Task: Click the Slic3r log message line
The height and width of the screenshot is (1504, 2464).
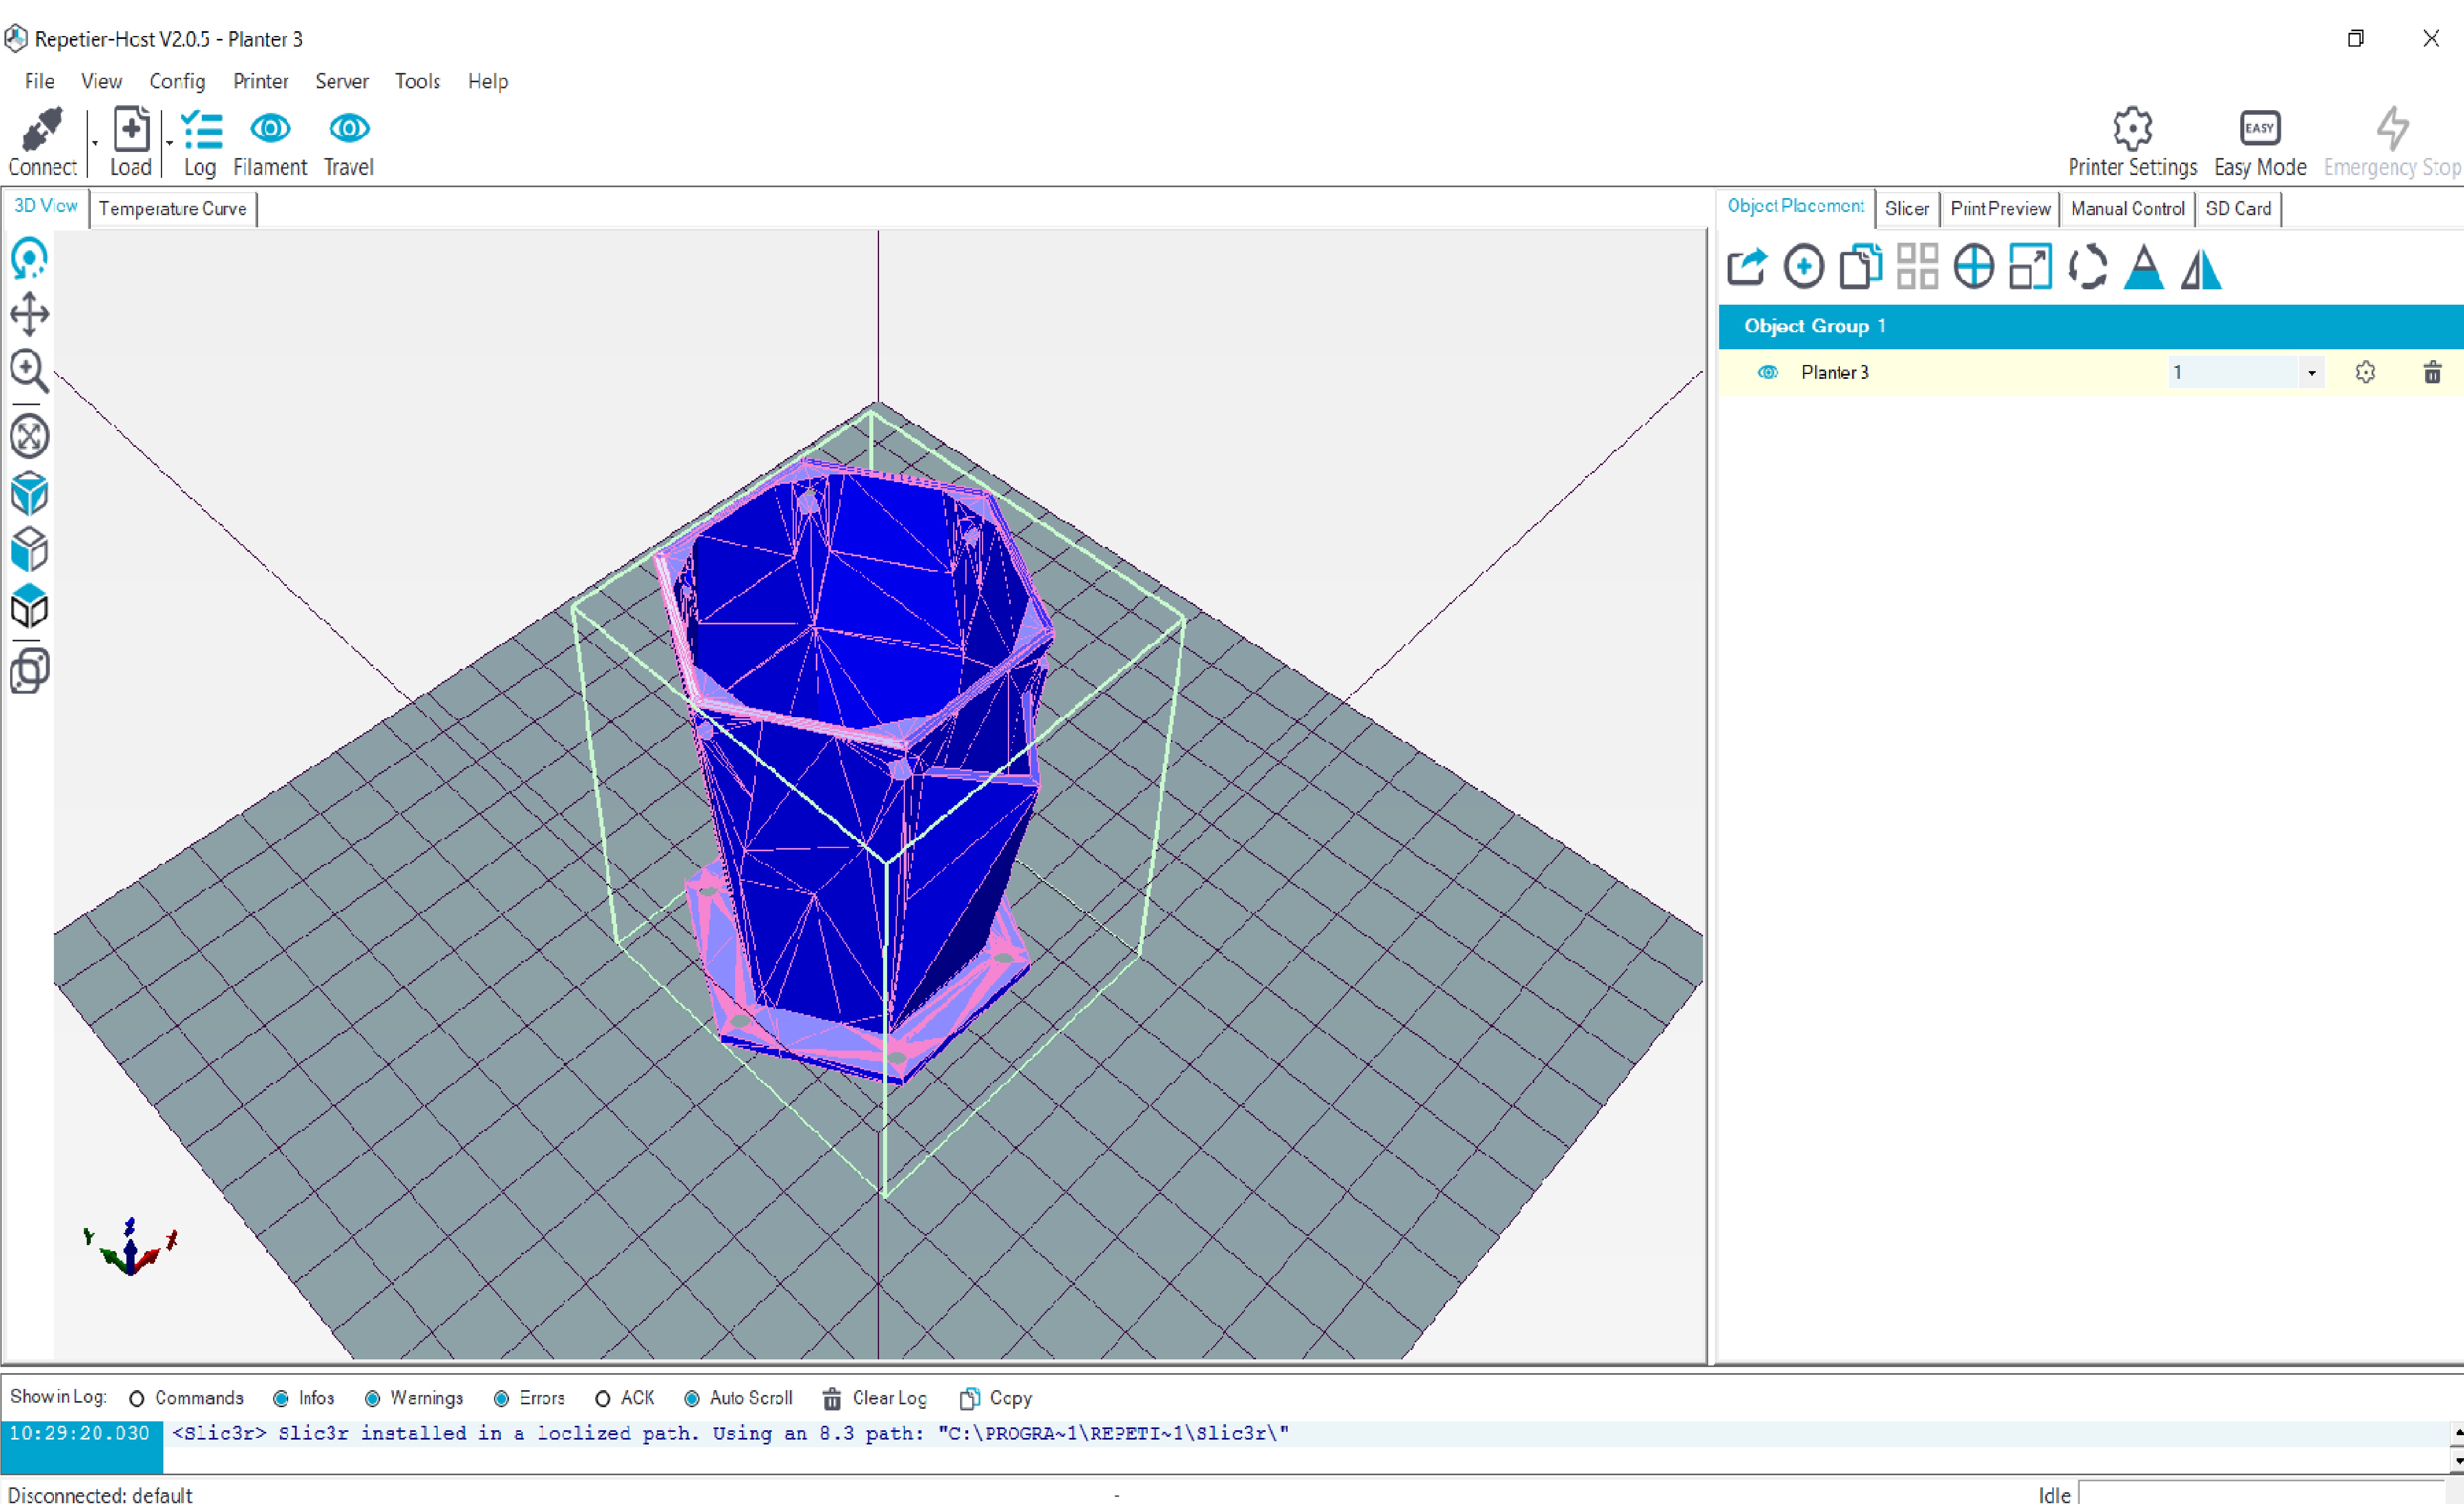Action: coord(731,1434)
